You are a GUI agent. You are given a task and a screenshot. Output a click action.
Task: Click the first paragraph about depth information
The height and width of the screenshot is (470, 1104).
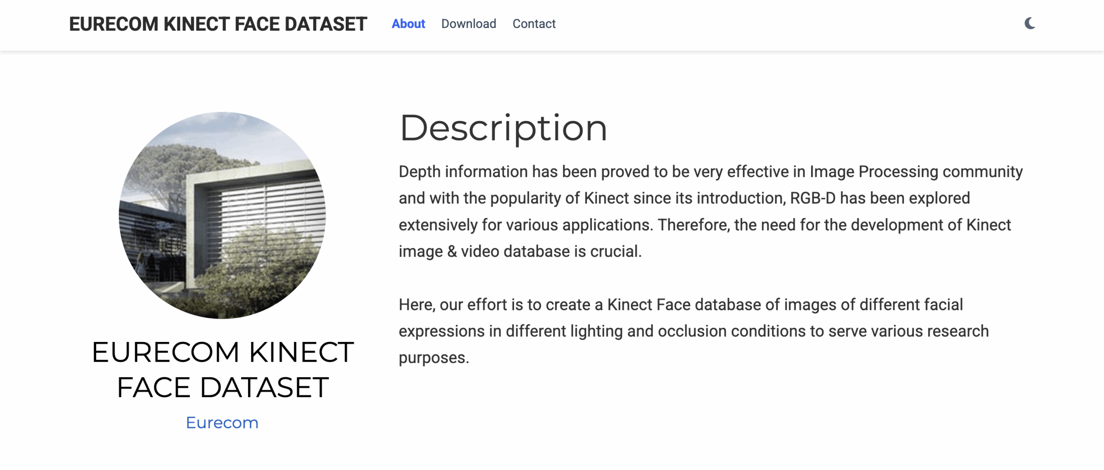click(710, 211)
